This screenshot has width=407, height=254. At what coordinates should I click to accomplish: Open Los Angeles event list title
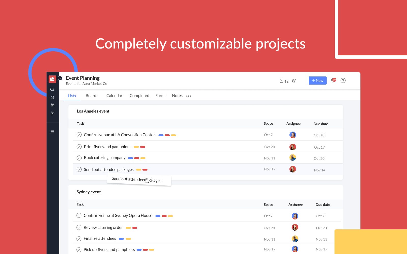coord(93,111)
